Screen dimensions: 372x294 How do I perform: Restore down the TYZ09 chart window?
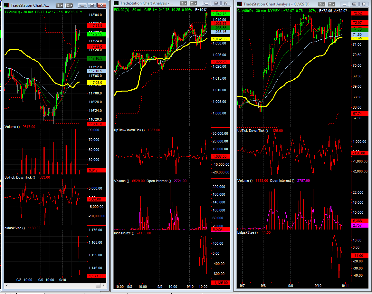[x=92, y=5]
